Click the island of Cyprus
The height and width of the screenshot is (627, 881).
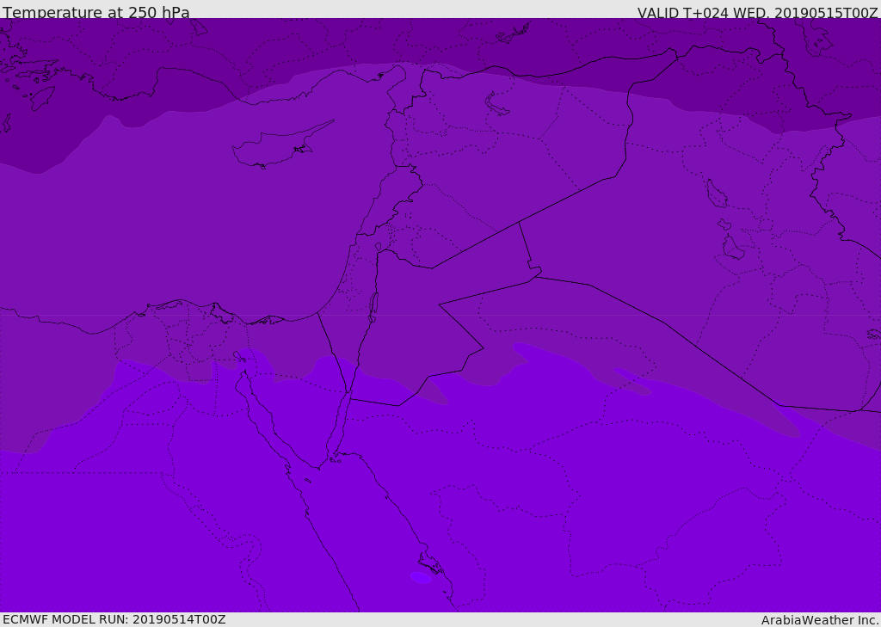coord(277,146)
